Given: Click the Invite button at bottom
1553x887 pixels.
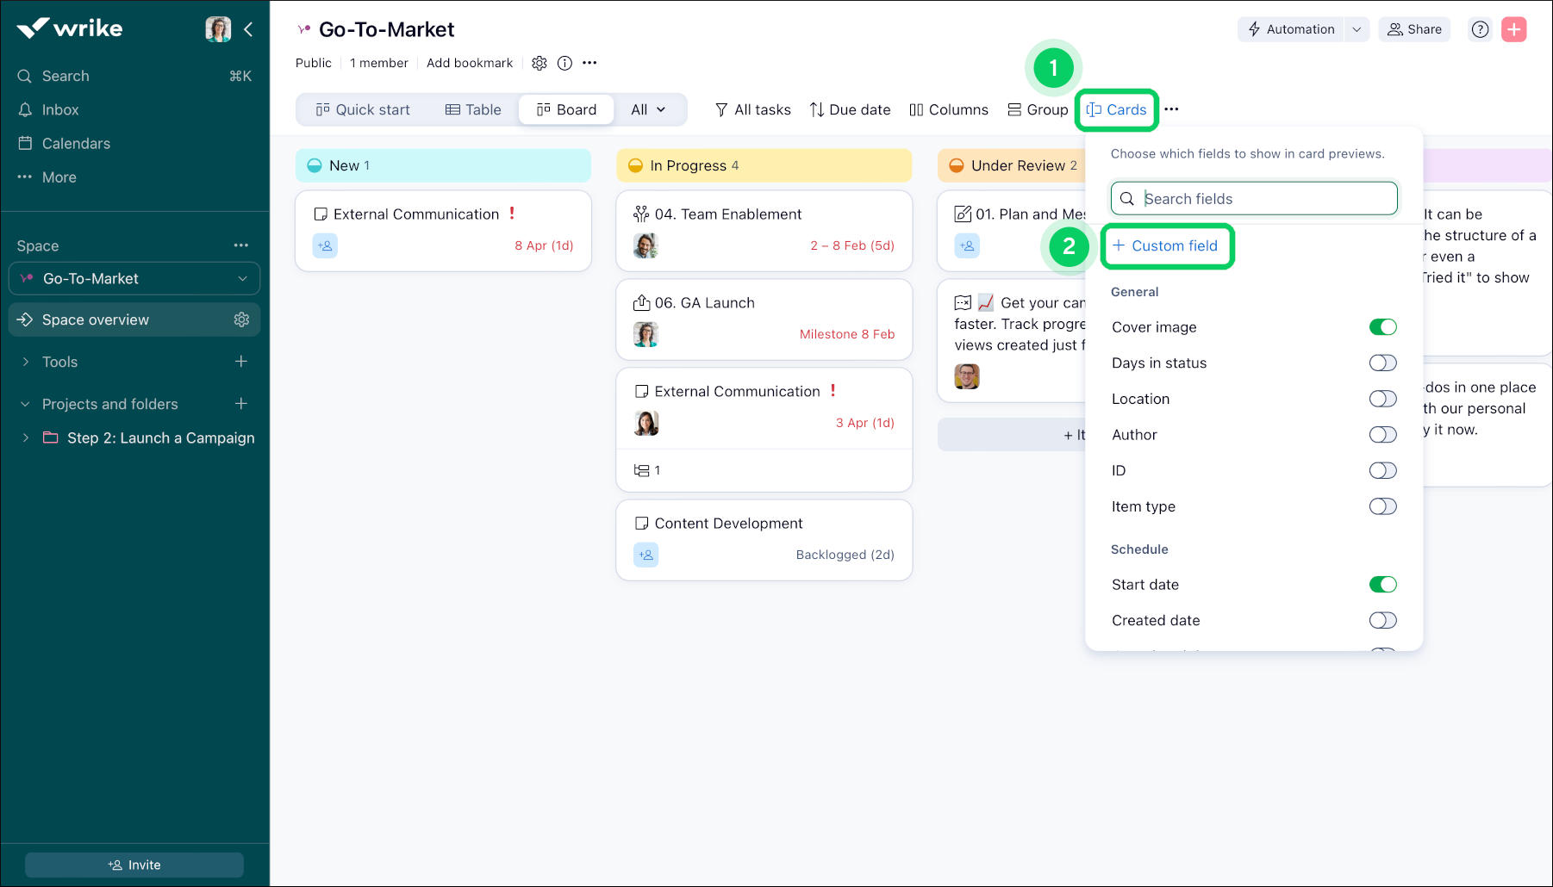Looking at the screenshot, I should [x=134, y=865].
